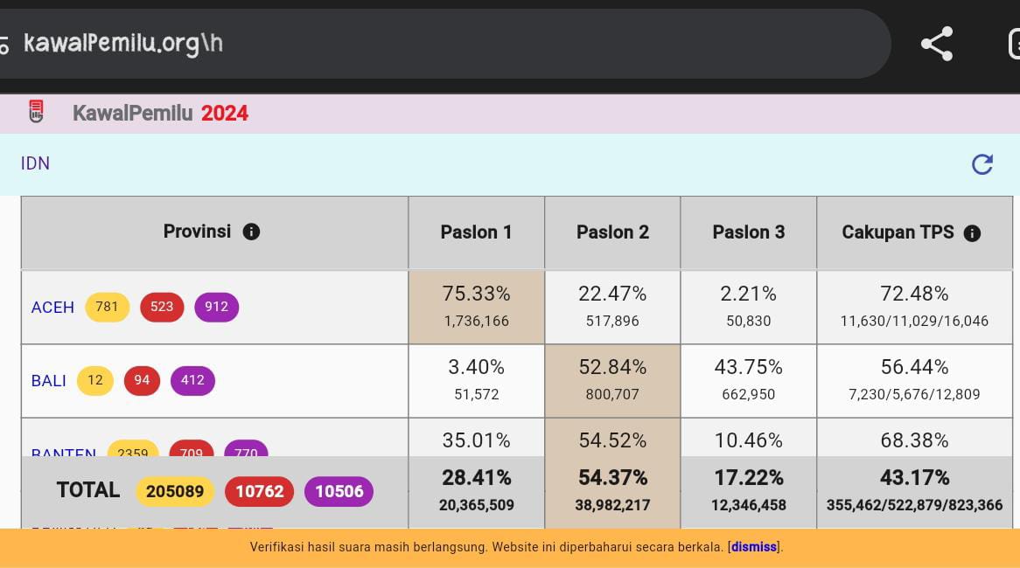Click IDN in the breadcrumb bar
The height and width of the screenshot is (568, 1020).
point(34,163)
